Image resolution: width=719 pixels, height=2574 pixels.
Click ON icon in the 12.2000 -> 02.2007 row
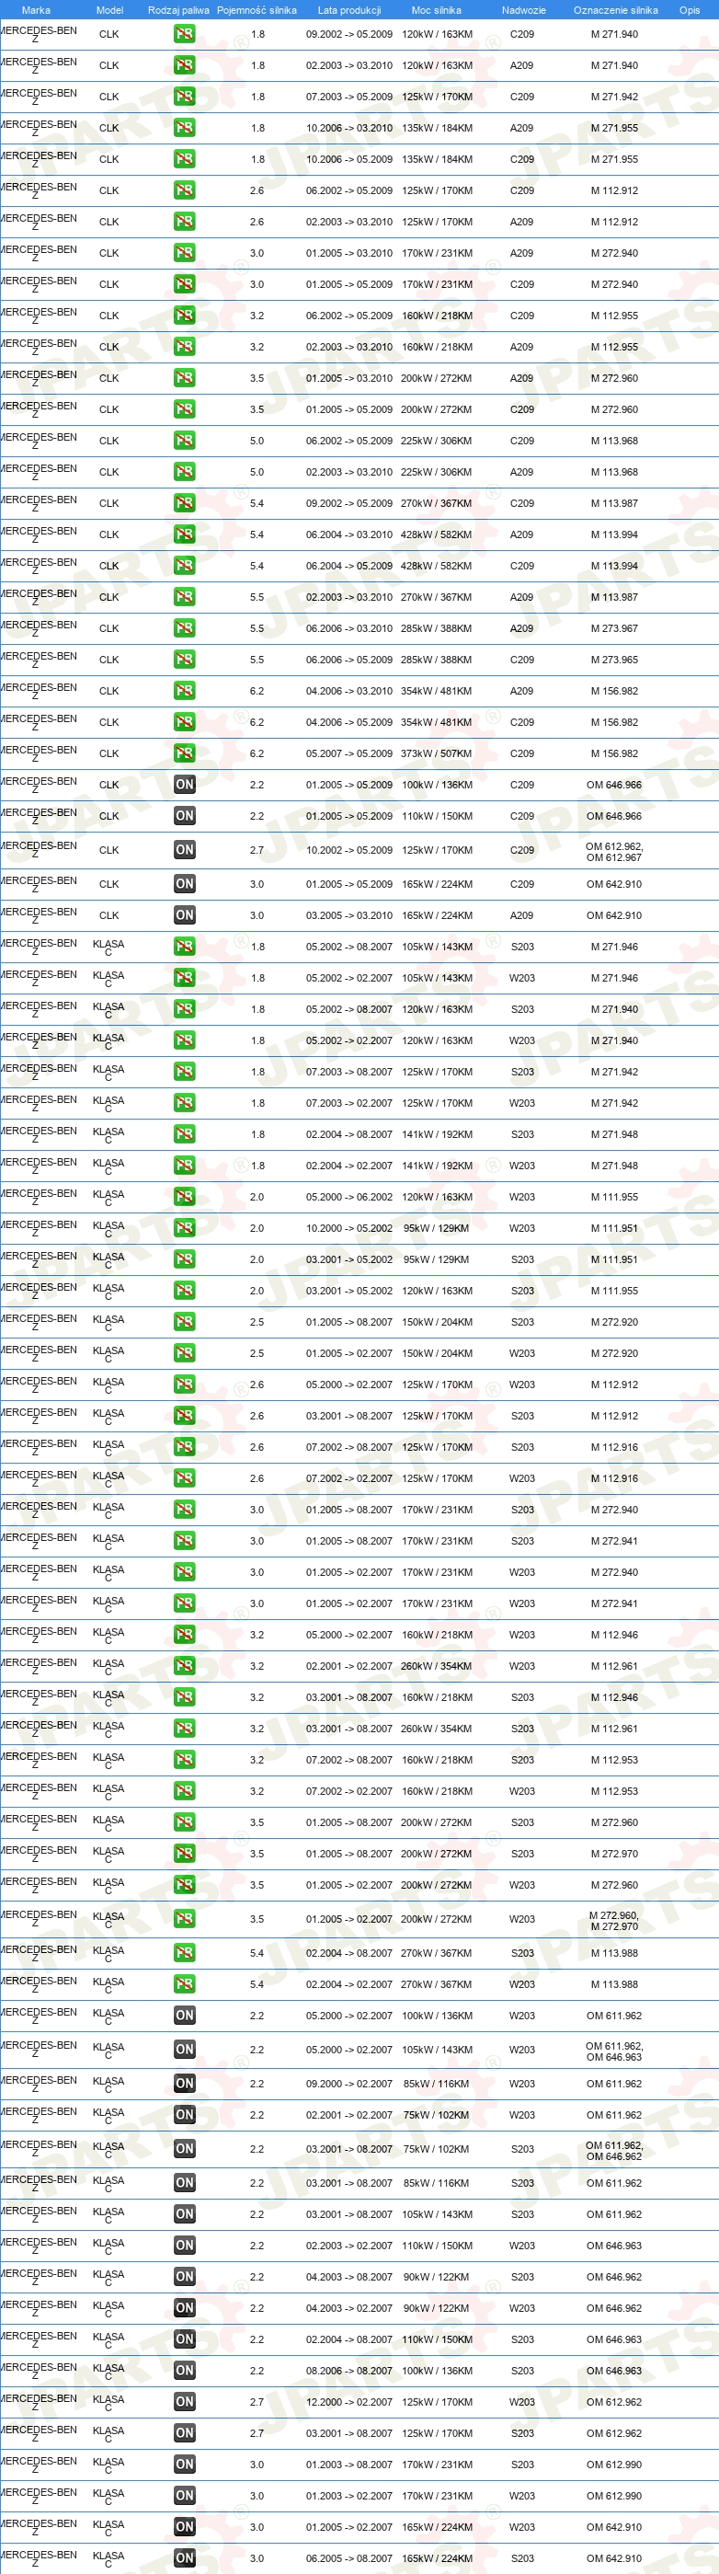coord(185,2401)
